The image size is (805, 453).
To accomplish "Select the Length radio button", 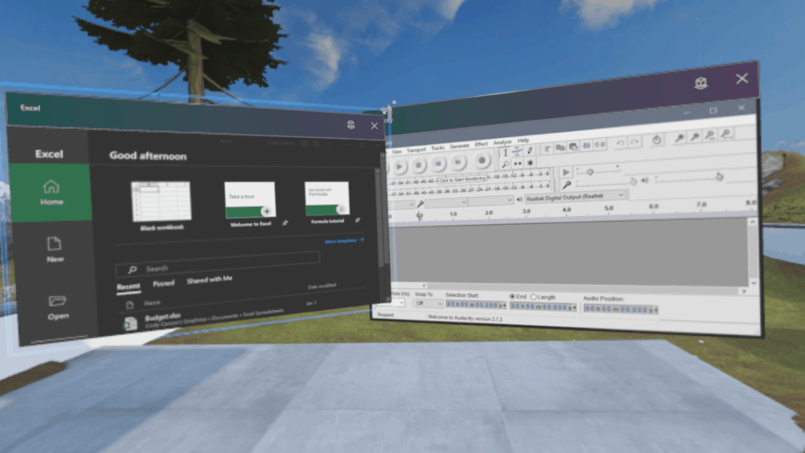I will pos(533,297).
